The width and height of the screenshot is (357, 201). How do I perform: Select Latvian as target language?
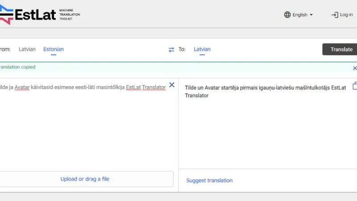[202, 49]
